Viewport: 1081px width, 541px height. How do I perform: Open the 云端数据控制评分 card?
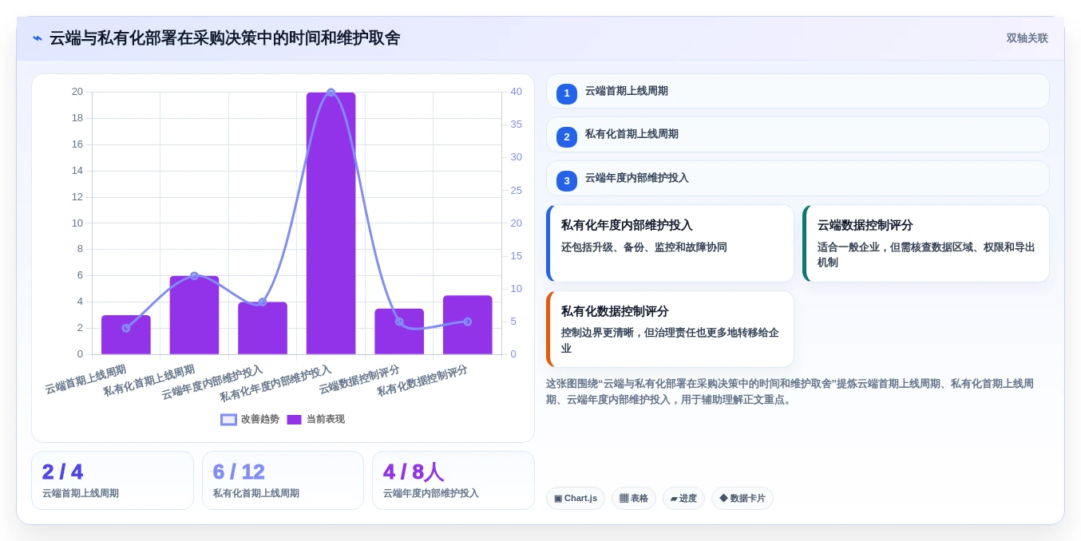926,243
